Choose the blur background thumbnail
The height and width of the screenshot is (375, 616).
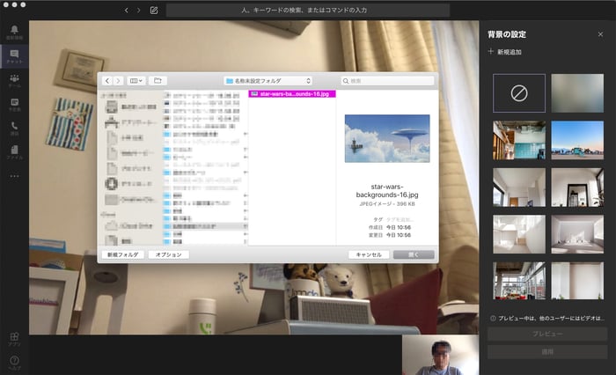pos(576,92)
